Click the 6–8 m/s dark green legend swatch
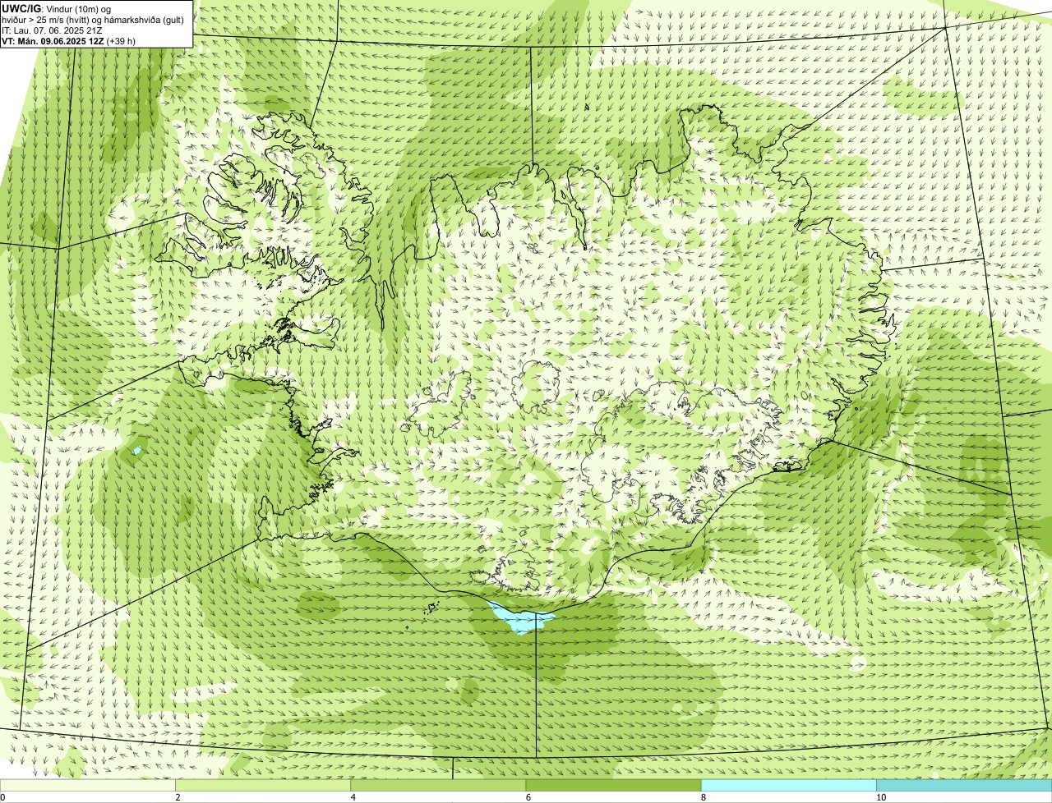Viewport: 1052px width, 803px height. click(x=613, y=785)
